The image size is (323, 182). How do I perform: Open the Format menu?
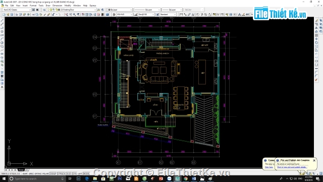tap(33, 6)
